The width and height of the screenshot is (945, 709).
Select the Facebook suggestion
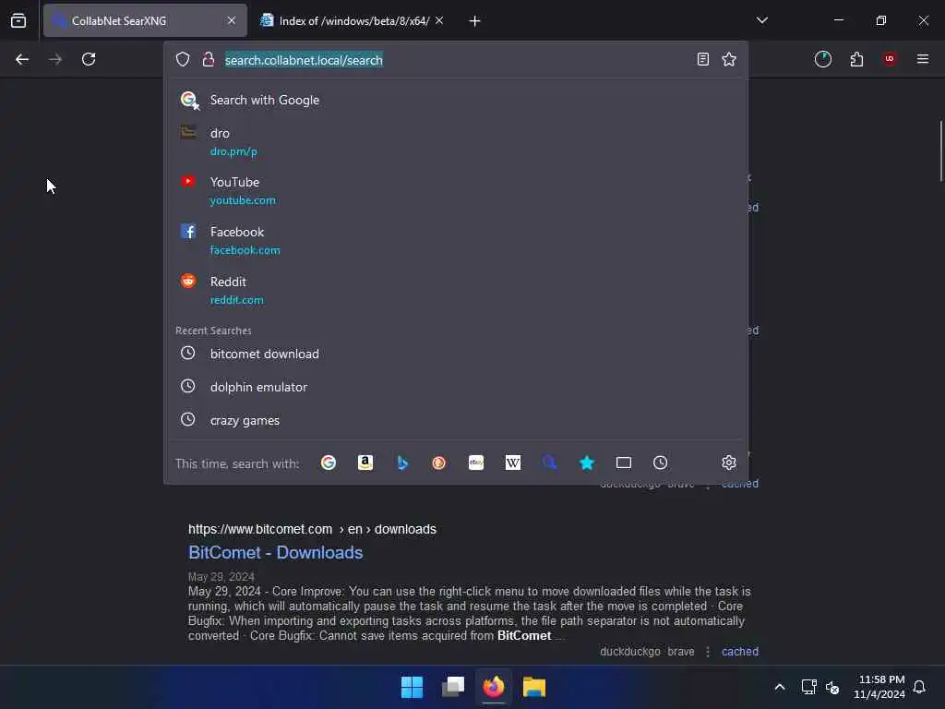456,241
